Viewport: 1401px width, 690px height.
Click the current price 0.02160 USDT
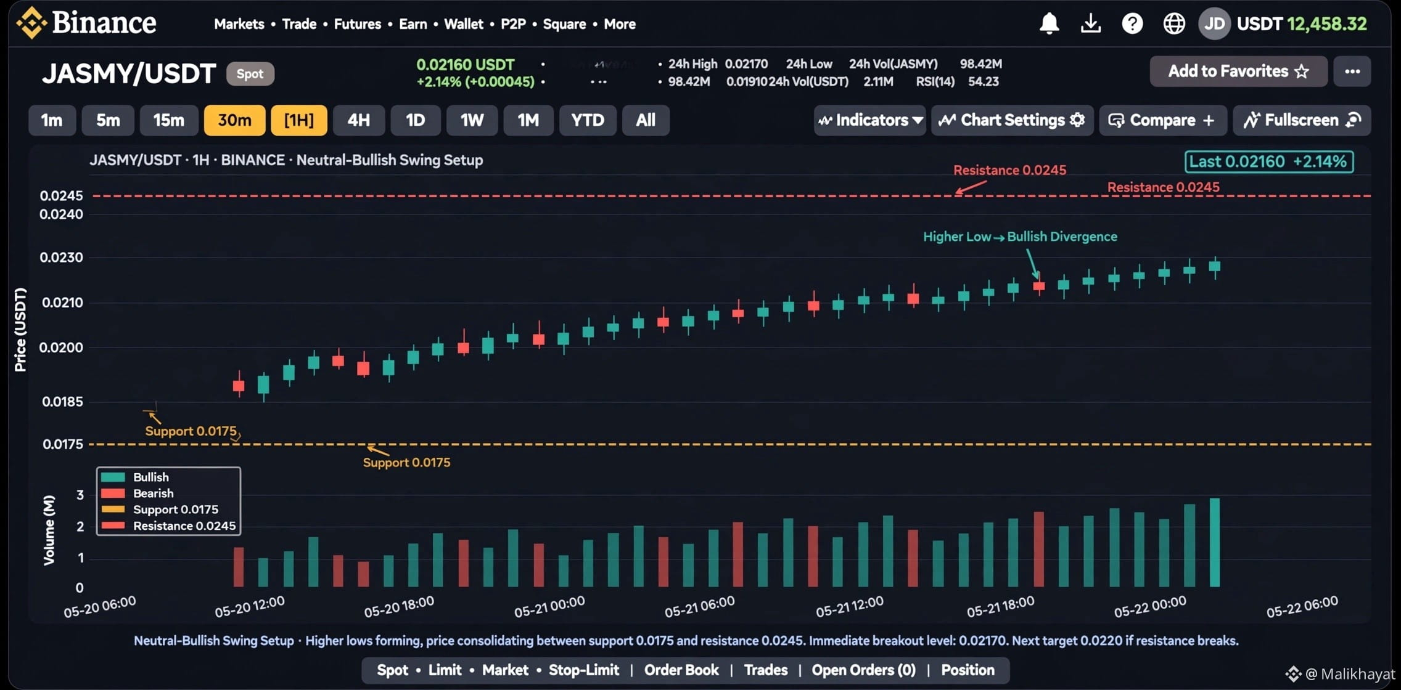[x=466, y=65]
